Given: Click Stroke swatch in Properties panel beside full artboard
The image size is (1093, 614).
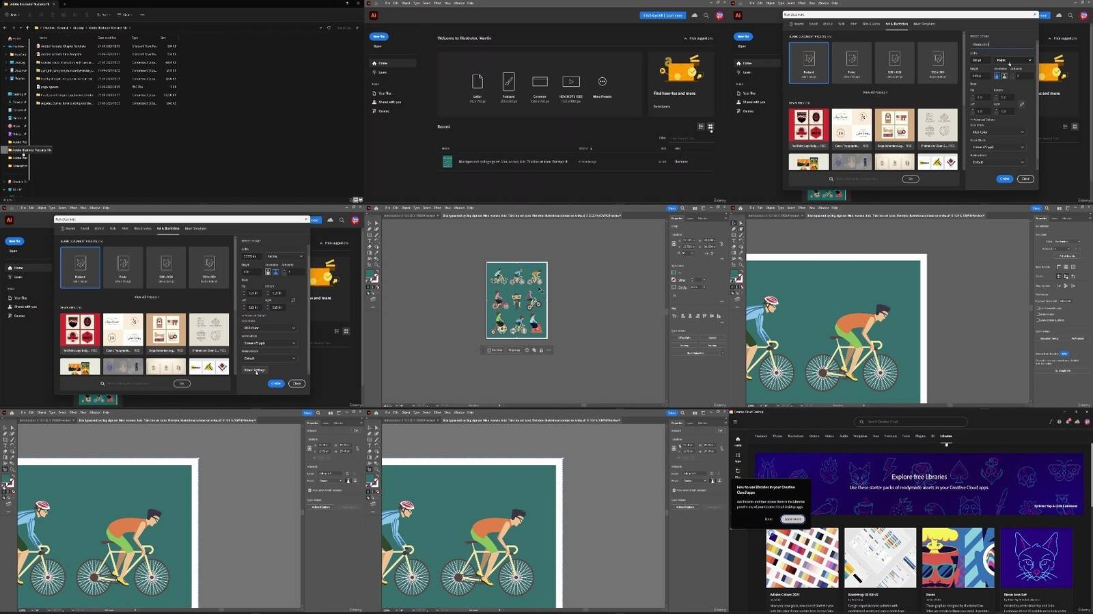Looking at the screenshot, I should point(674,279).
